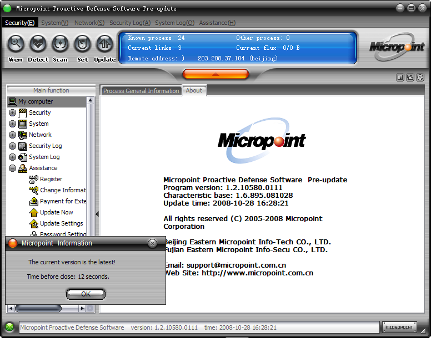
Task: Close the Micropoint Information popup
Action: coord(152,243)
